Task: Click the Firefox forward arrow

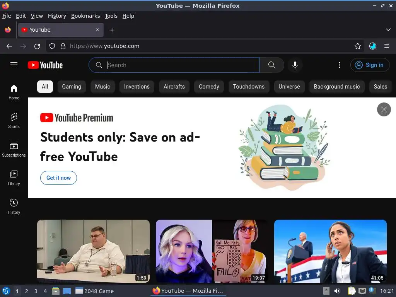Action: 23,46
